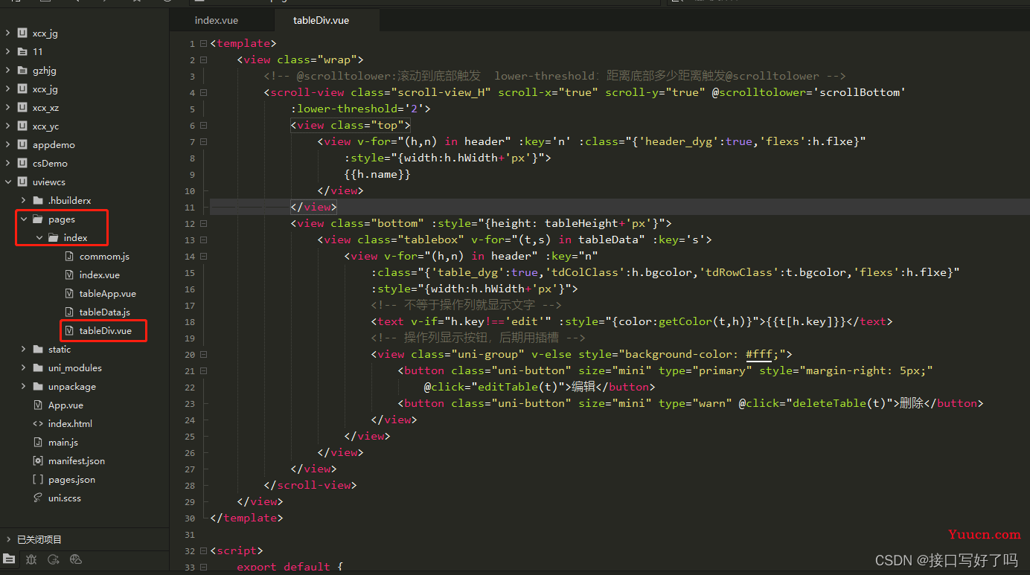
Task: Fold the bottom view block at line 12
Action: point(202,224)
